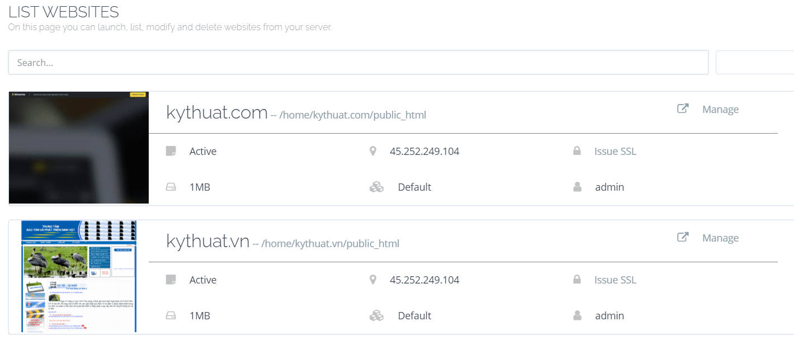Click the external link icon for kythuat.vn
This screenshot has width=794, height=340.
683,237
